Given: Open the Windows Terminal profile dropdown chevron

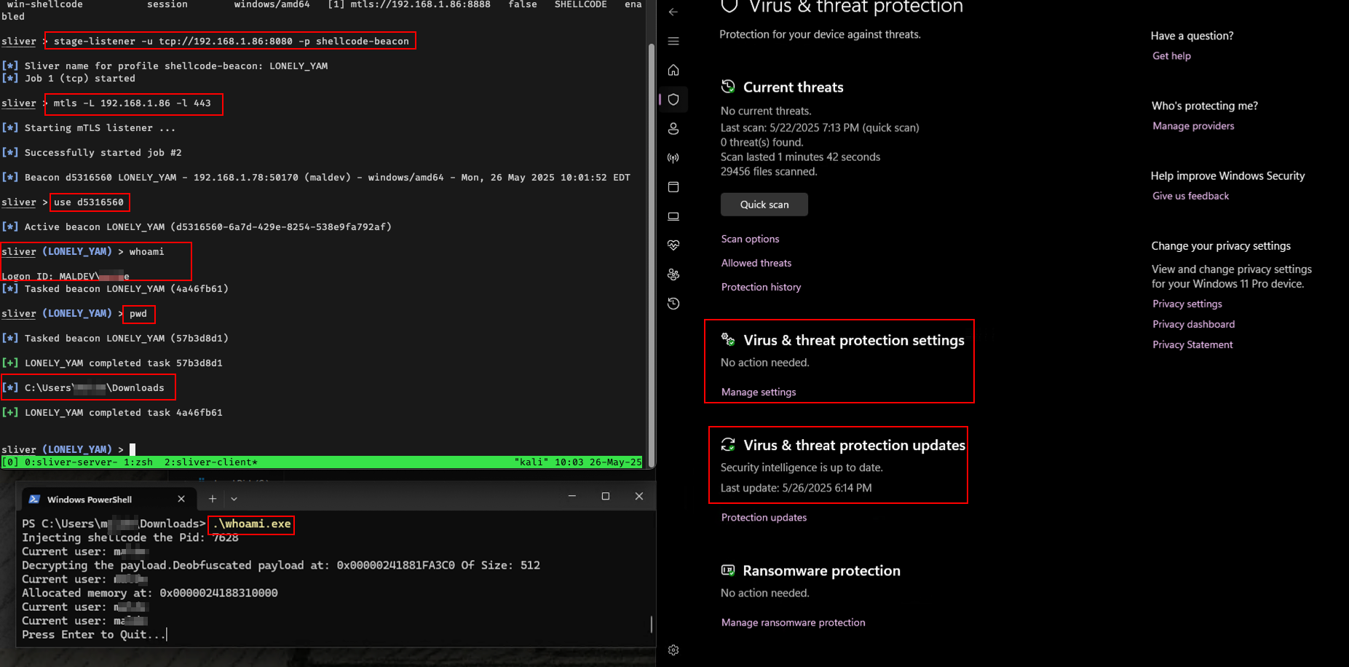Looking at the screenshot, I should pos(234,499).
